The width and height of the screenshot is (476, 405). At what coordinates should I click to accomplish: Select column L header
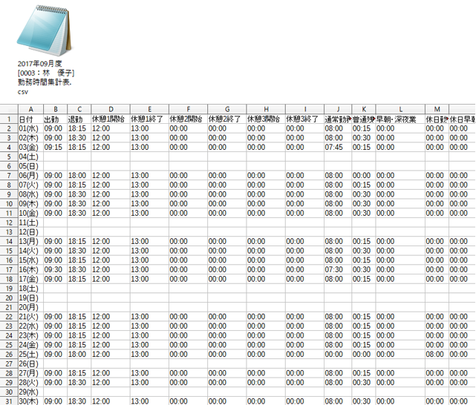point(400,110)
